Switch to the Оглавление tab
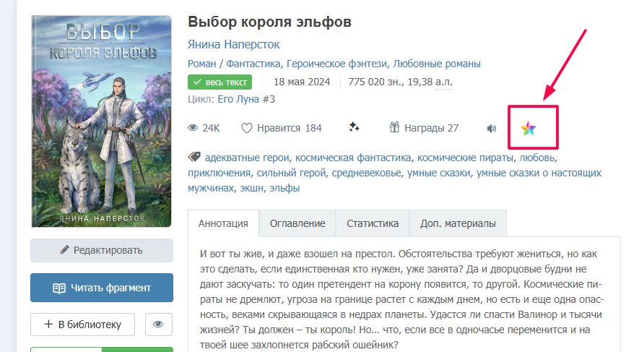The image size is (626, 352). [x=297, y=223]
